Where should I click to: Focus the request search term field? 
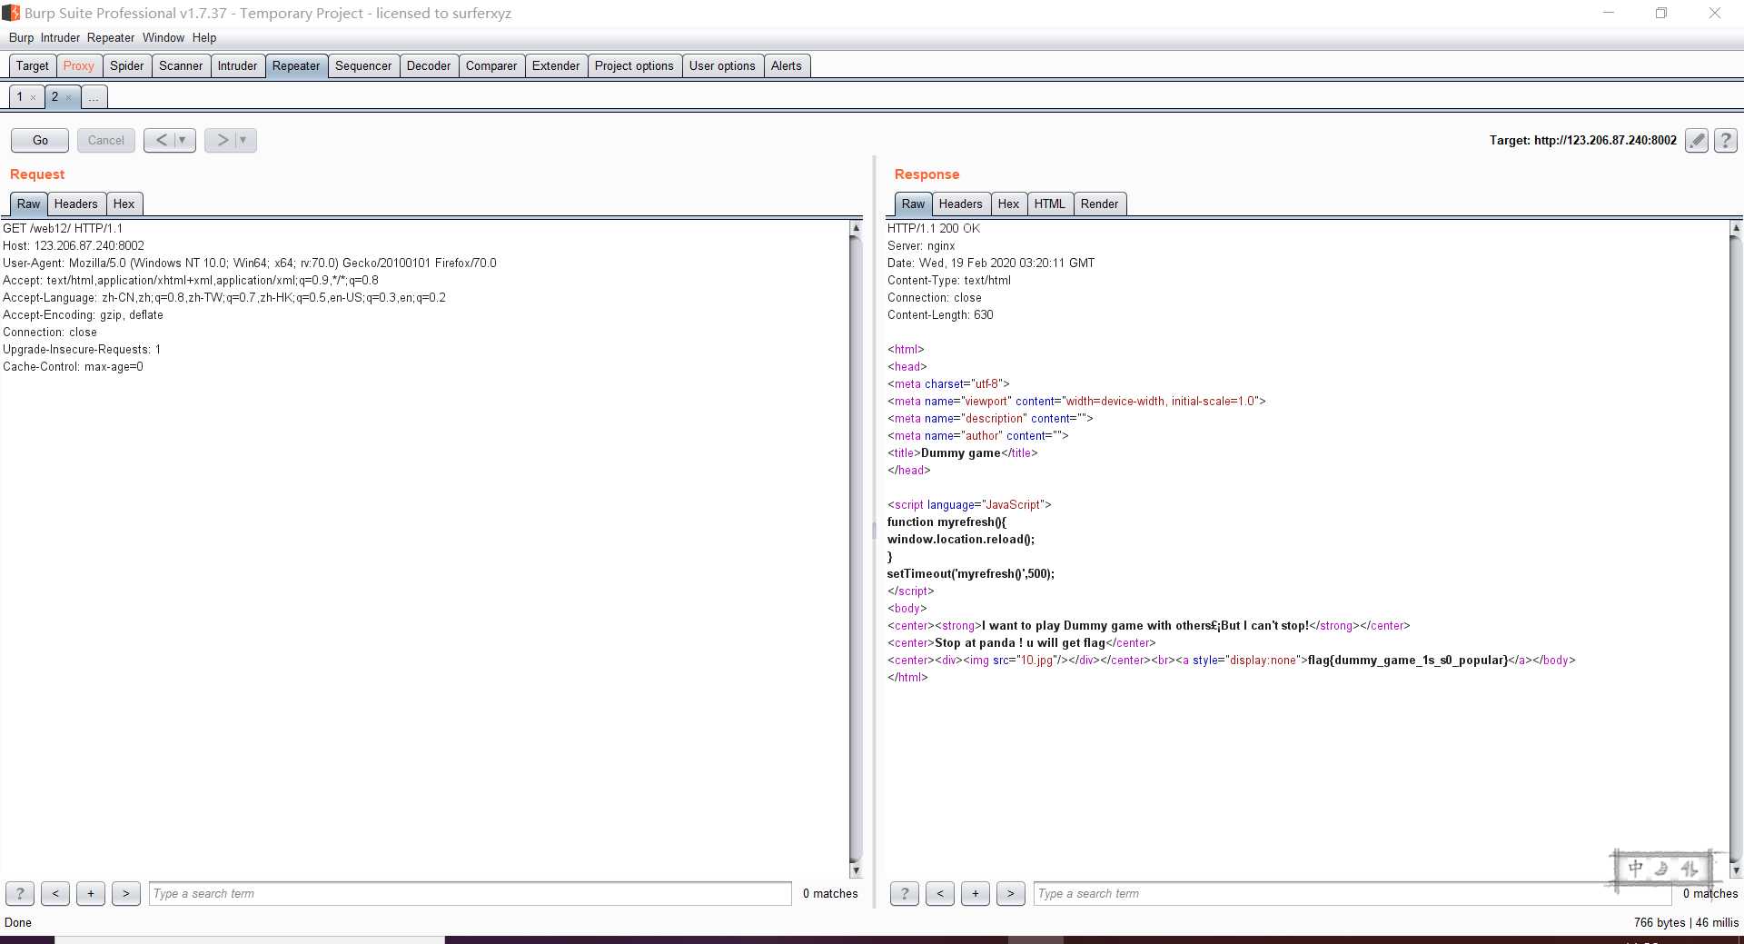pos(471,893)
